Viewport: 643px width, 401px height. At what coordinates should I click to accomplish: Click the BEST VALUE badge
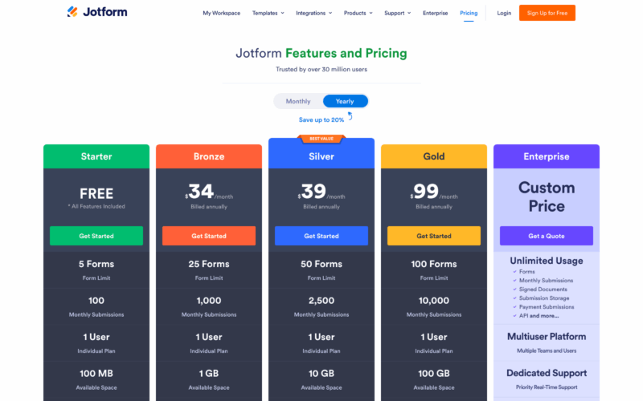[x=321, y=139]
